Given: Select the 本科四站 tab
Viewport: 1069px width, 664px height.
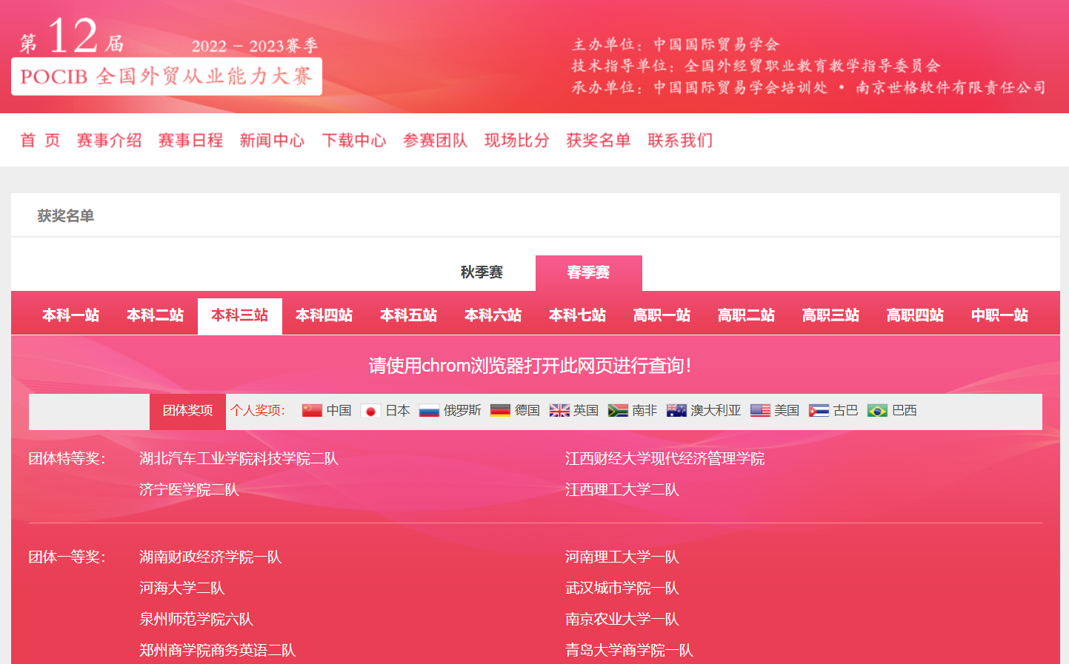Looking at the screenshot, I should click(324, 315).
